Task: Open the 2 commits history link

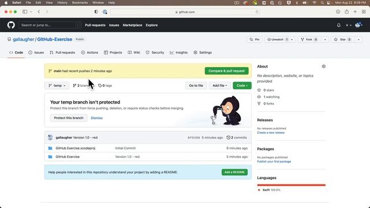Action: point(236,138)
